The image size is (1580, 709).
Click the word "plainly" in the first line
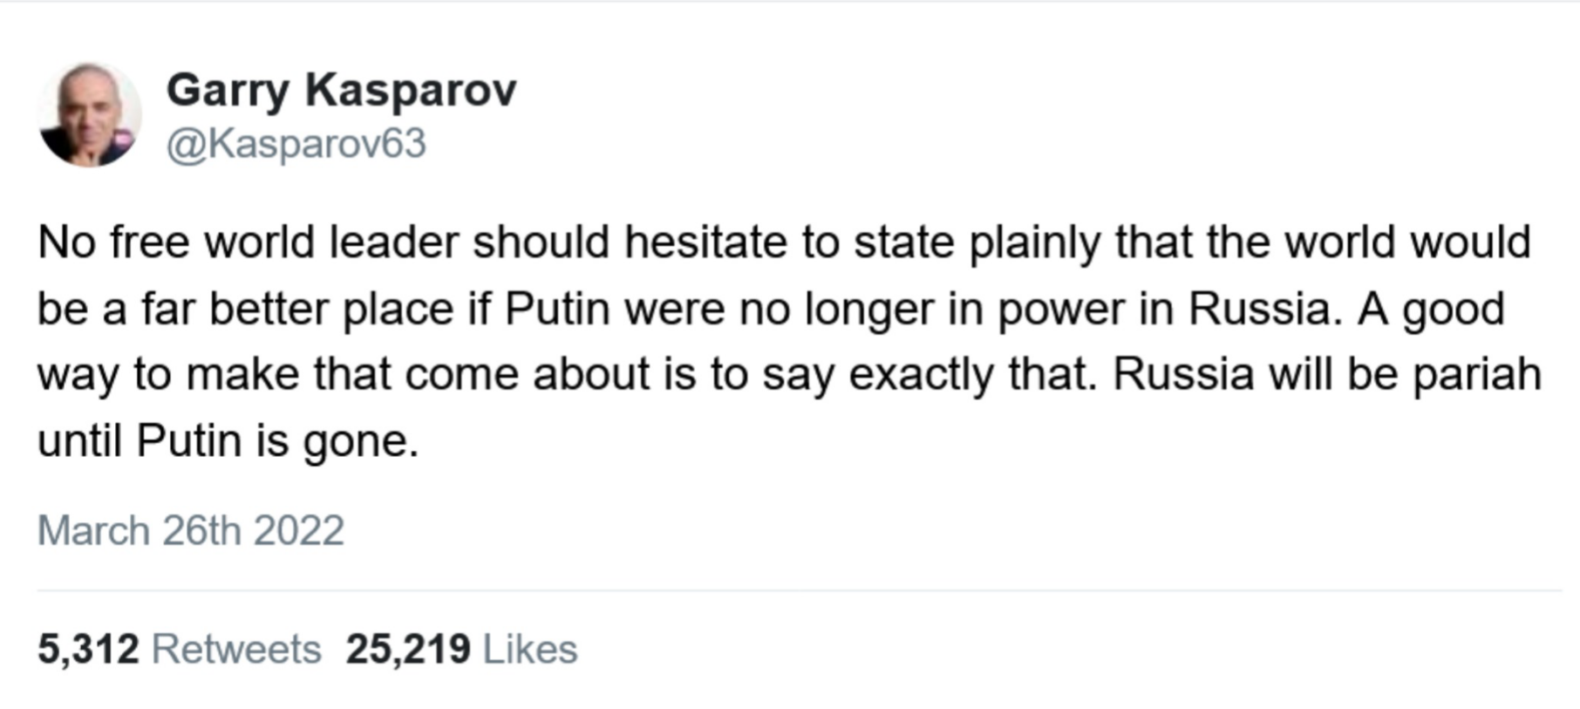(1034, 243)
